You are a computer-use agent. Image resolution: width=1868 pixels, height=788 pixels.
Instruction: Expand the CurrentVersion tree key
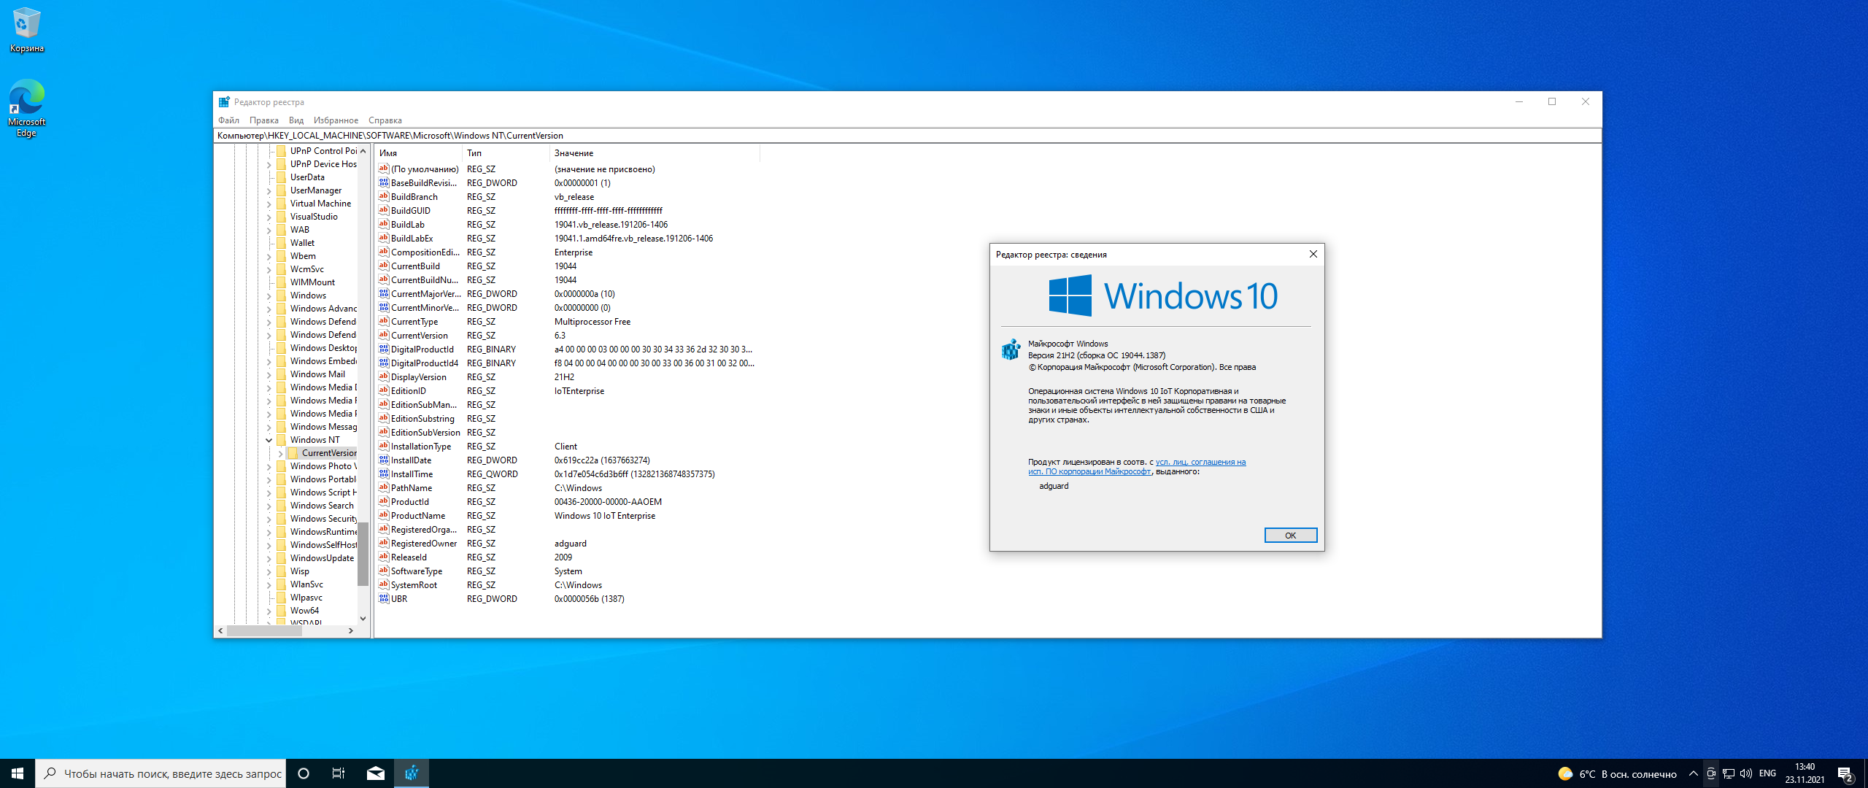coord(281,453)
